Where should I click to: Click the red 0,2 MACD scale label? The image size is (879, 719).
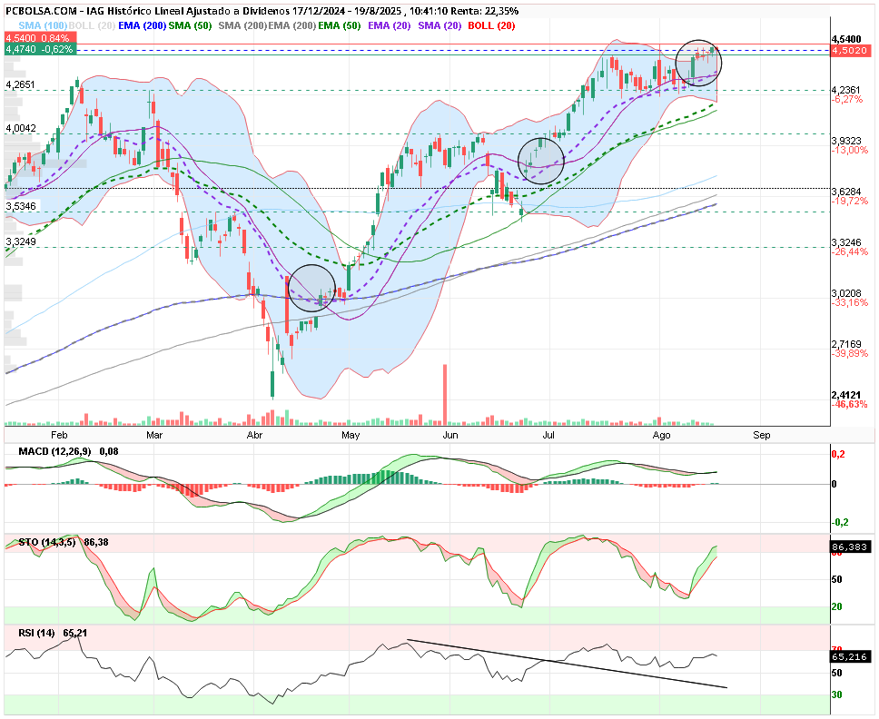(x=838, y=455)
